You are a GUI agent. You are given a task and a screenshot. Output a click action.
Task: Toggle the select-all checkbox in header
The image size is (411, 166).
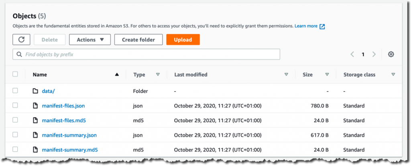tap(15, 74)
